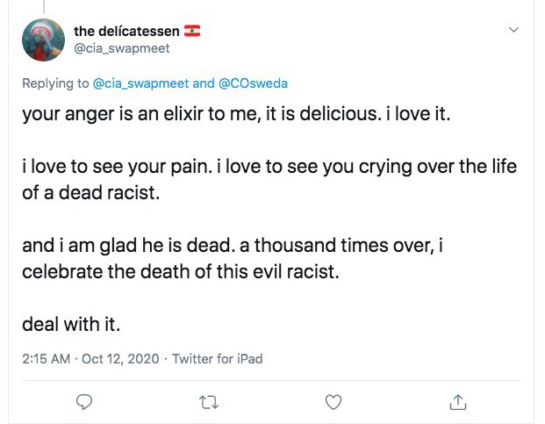Open @cia_swapmeet mention in Replying to line
The height and width of the screenshot is (424, 545).
(140, 83)
